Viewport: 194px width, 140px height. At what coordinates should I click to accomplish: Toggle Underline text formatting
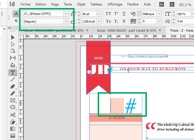(x=124, y=14)
